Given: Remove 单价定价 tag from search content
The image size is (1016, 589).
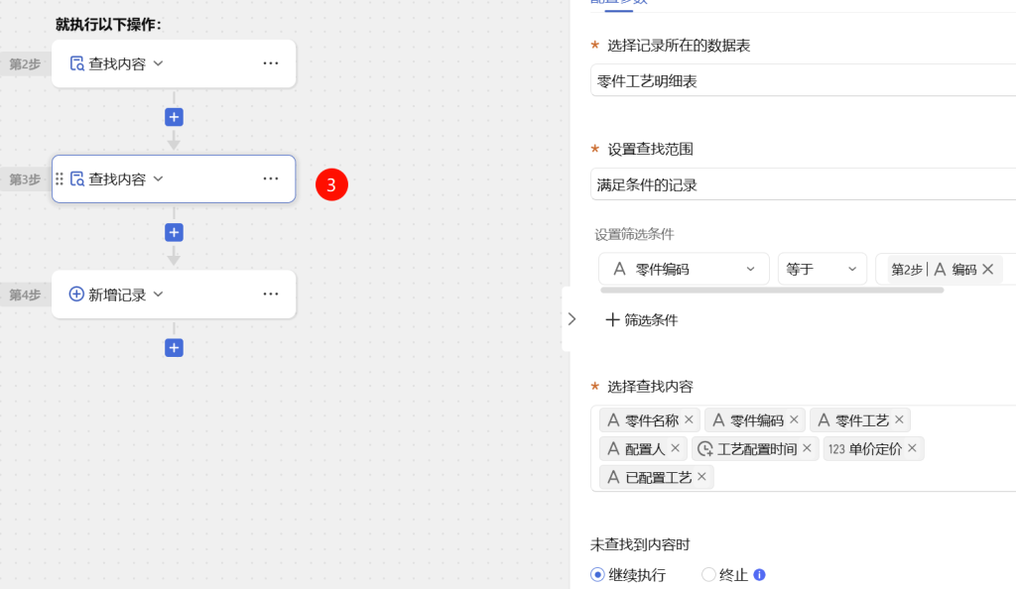Looking at the screenshot, I should [x=913, y=448].
